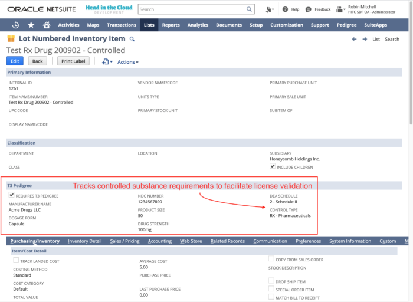Click the Search link near List
This screenshot has height=302, width=413.
[392, 40]
